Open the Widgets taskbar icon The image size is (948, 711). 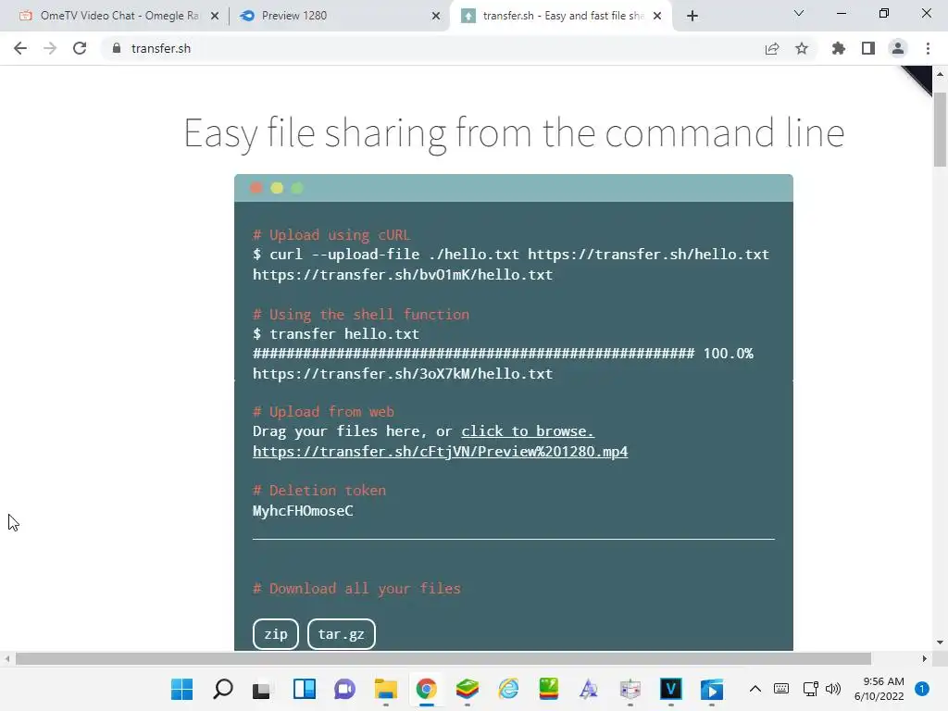point(304,689)
